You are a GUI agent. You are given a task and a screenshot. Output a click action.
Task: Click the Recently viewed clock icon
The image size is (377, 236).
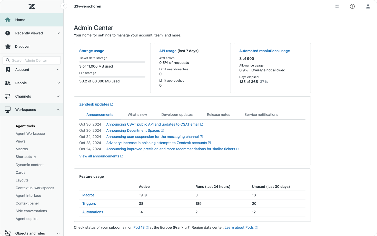coord(8,33)
